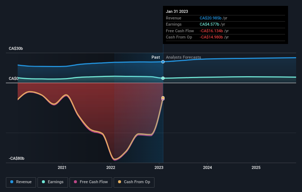Toggle the Cash From Op legend button
302x192 pixels.
(134, 182)
